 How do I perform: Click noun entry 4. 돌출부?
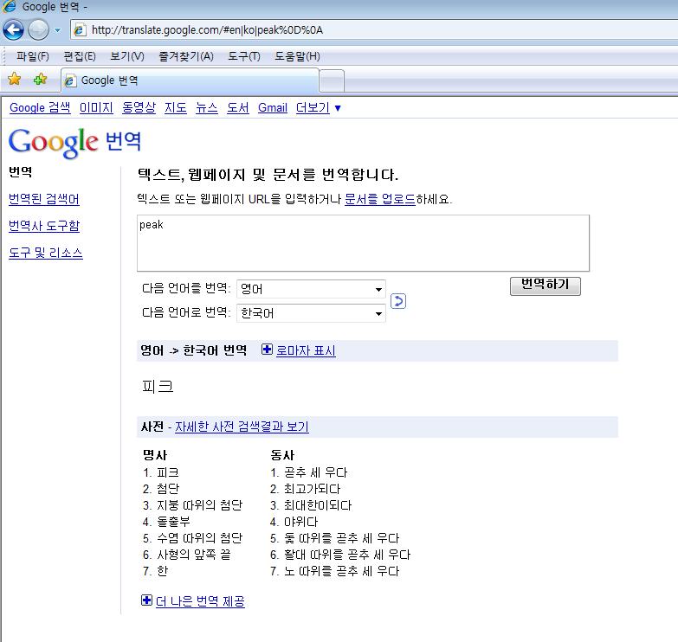coord(166,522)
